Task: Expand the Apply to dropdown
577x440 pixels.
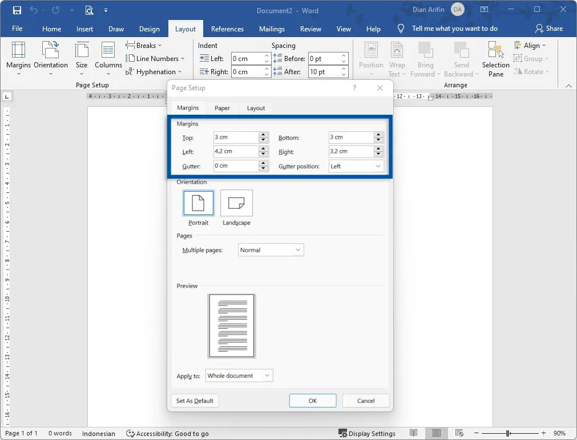Action: pos(266,376)
